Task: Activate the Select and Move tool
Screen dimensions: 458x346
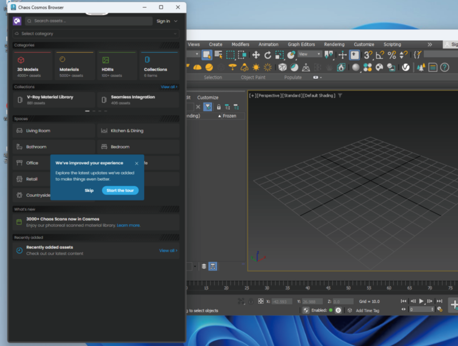Action: [256, 55]
